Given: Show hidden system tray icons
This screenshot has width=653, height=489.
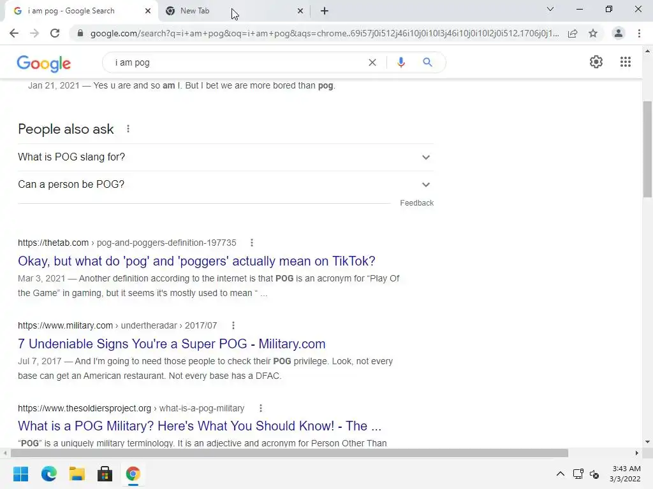Looking at the screenshot, I should [x=561, y=474].
